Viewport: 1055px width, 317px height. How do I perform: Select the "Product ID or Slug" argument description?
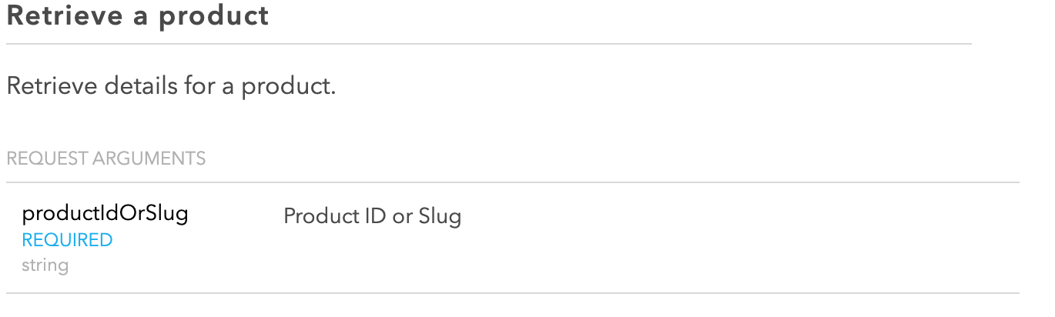coord(373,216)
